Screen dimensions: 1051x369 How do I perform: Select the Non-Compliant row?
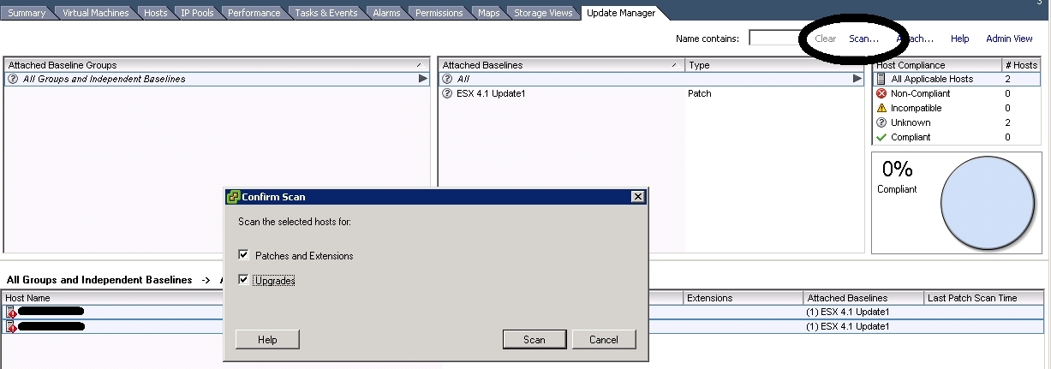[x=957, y=93]
